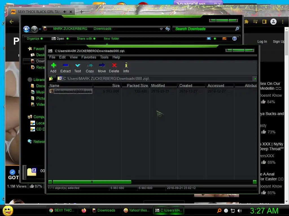
Task: Select Network in the explorer sidebar
Action: coord(36,141)
